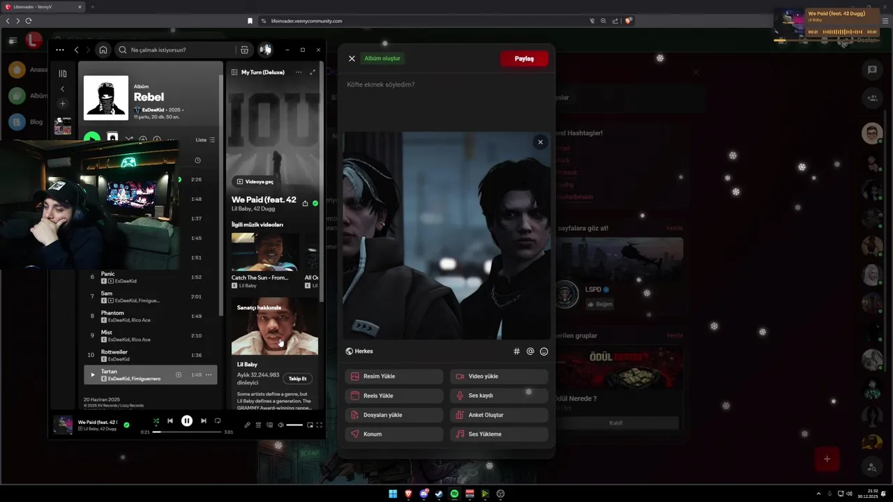Click Ses kaydı option
Screen dimensions: 893x502
[499, 395]
